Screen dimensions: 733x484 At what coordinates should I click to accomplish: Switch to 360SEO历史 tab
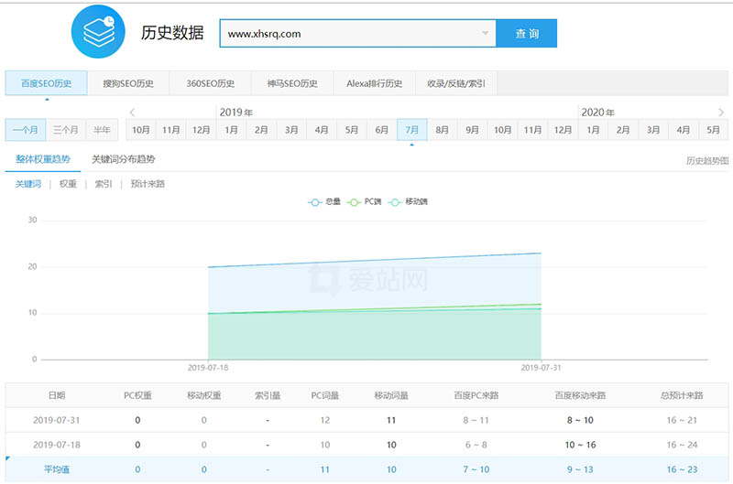pos(211,83)
